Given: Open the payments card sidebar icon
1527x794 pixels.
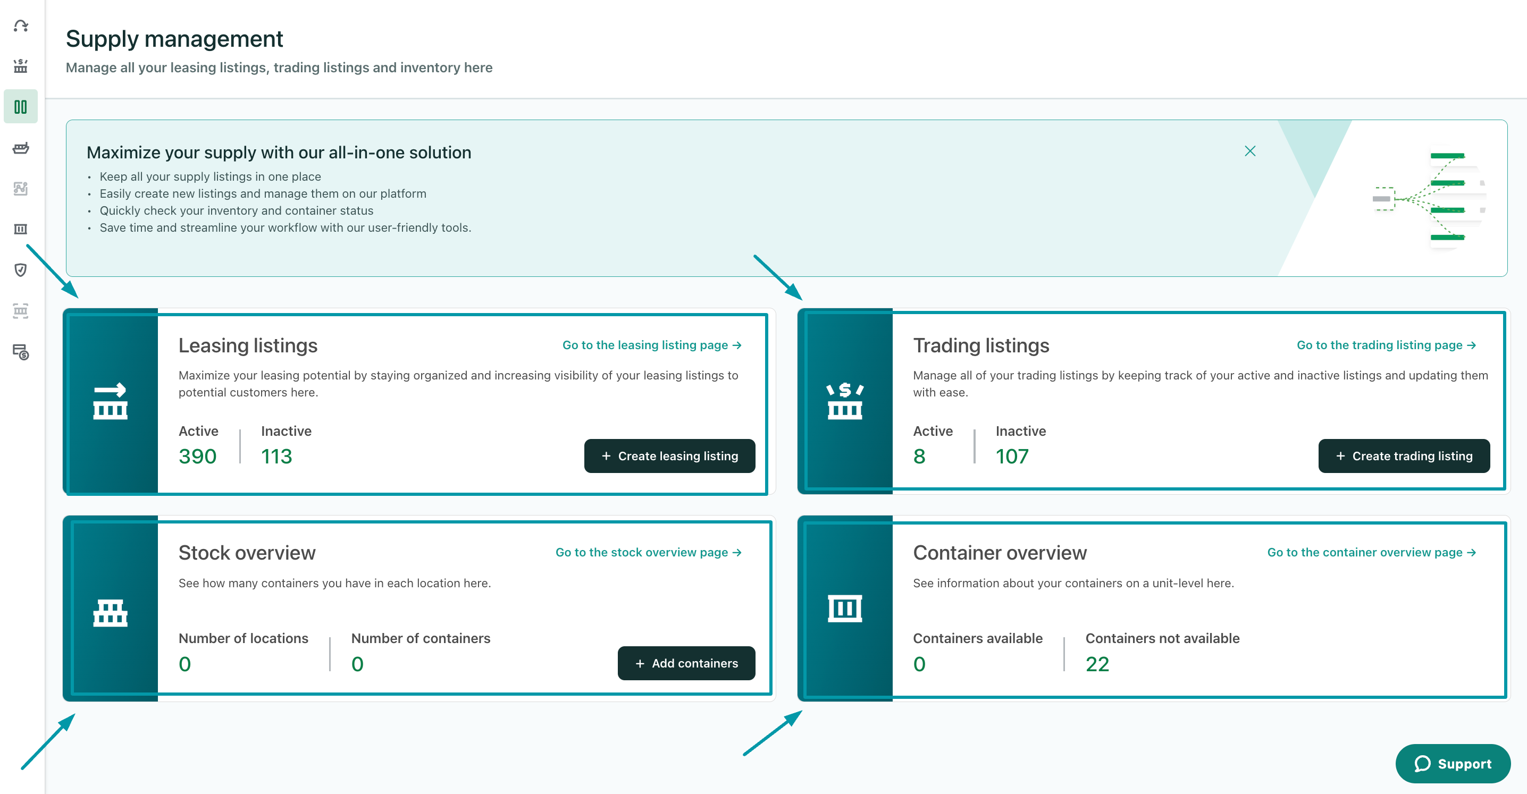Looking at the screenshot, I should pos(21,352).
